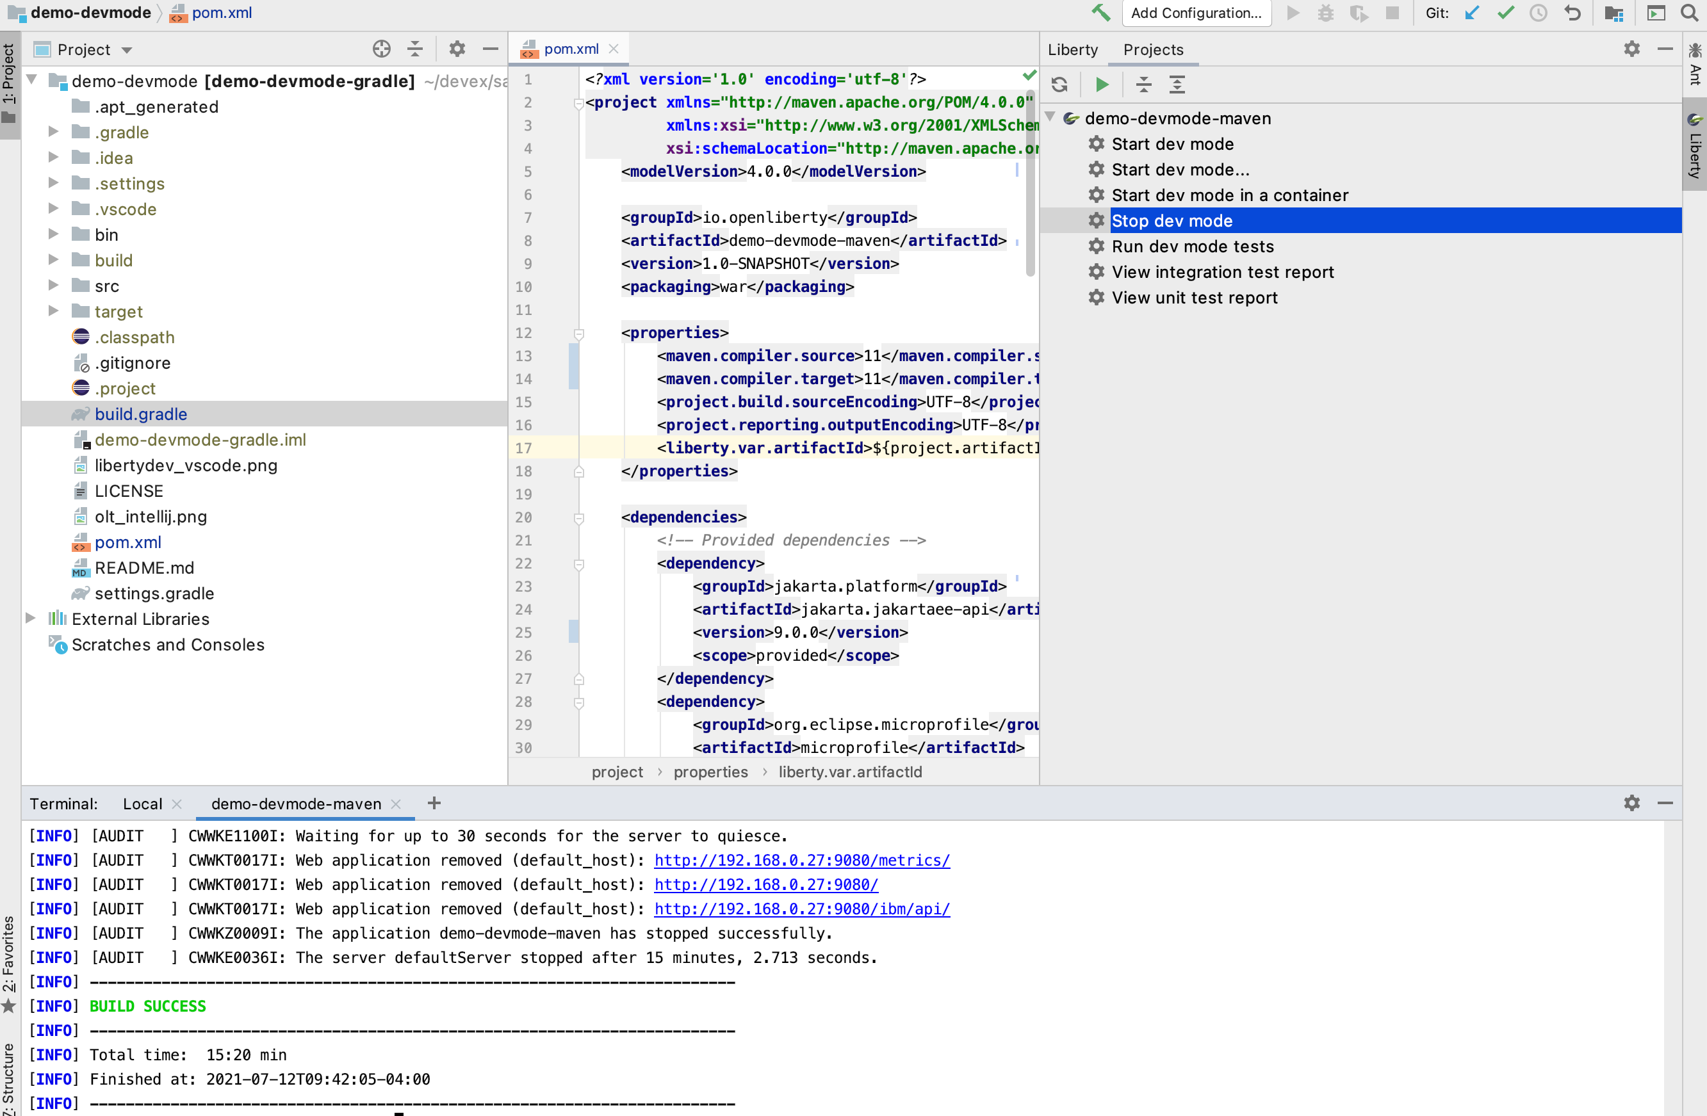Click the Run with Coverage icon

tap(1359, 13)
